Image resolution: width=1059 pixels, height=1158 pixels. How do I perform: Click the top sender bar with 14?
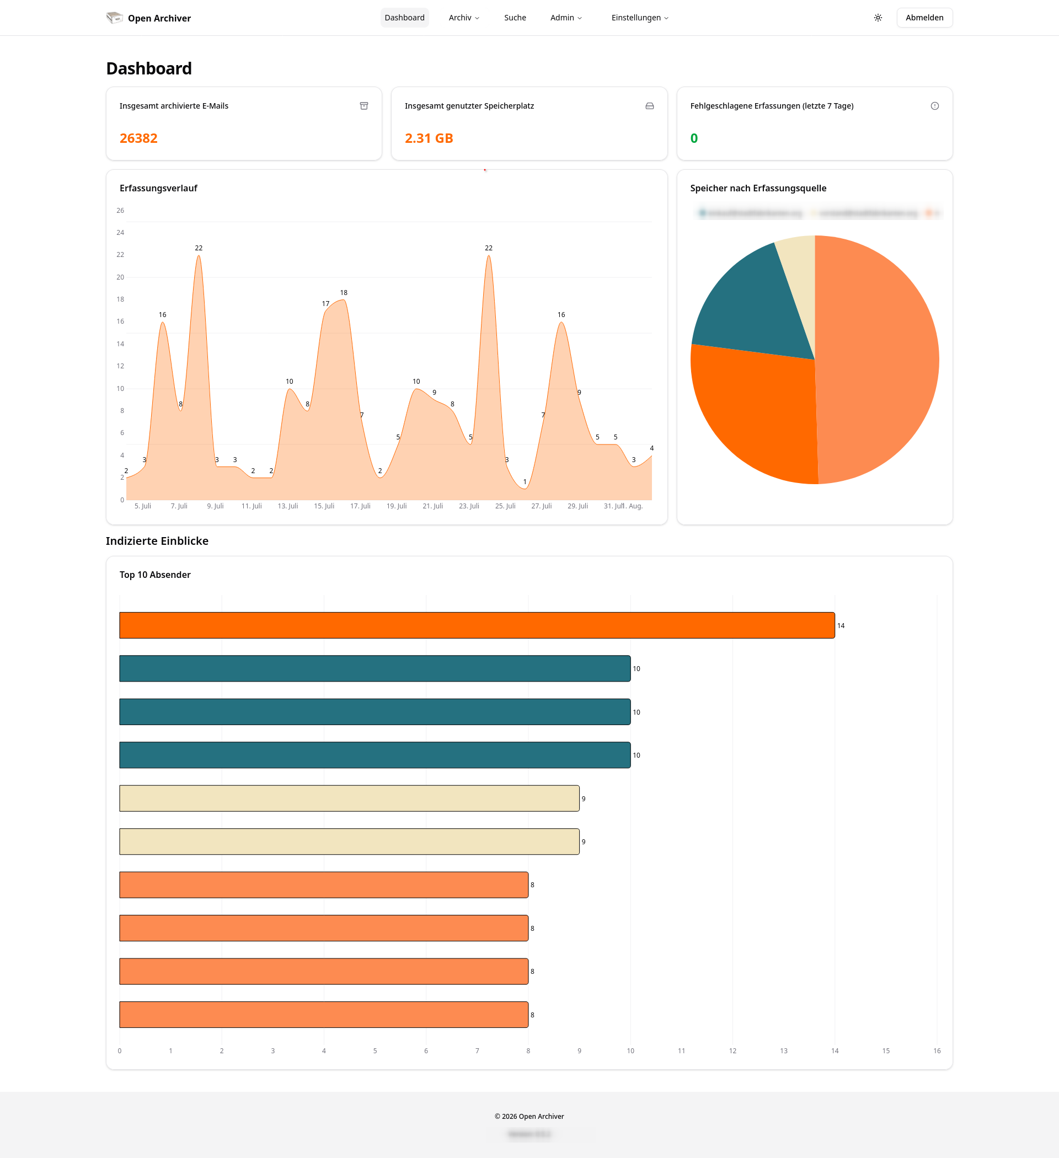pos(477,625)
